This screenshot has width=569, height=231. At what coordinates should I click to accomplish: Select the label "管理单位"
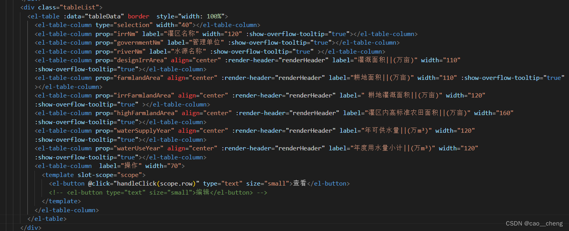coord(195,43)
